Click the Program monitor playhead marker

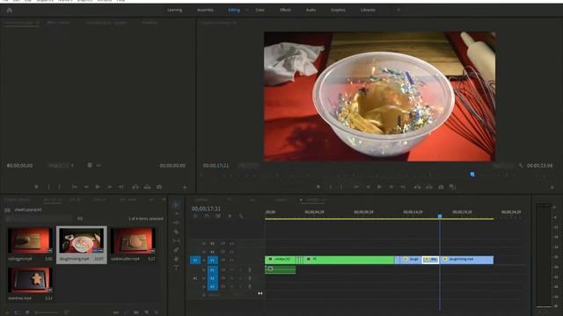point(472,174)
